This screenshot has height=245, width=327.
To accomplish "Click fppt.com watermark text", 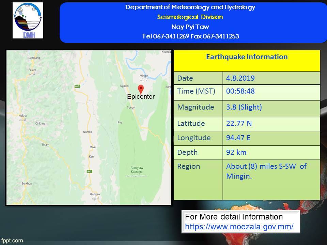I will [12, 241].
